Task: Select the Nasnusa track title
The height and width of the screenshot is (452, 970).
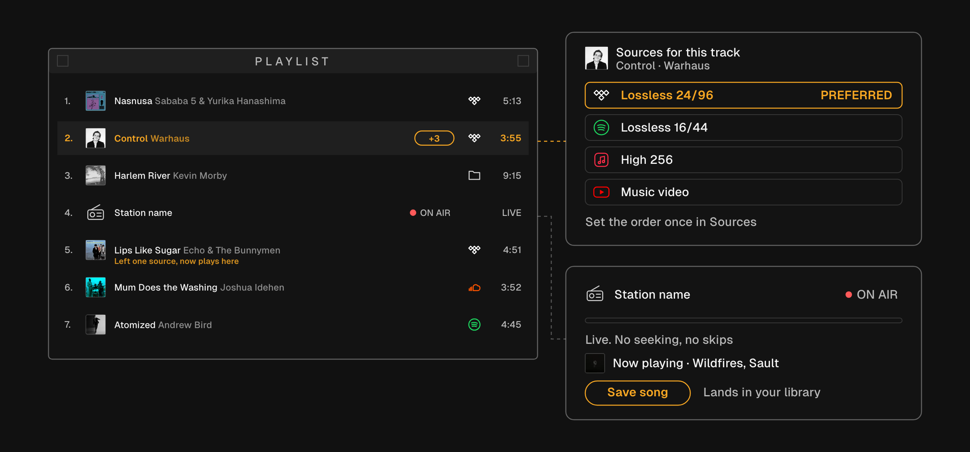Action: coord(133,101)
